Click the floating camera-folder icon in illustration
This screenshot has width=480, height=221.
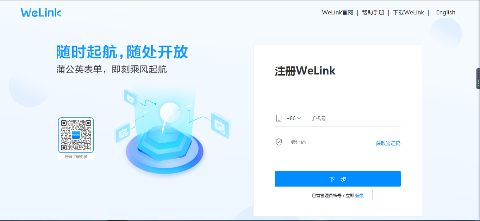point(130,98)
